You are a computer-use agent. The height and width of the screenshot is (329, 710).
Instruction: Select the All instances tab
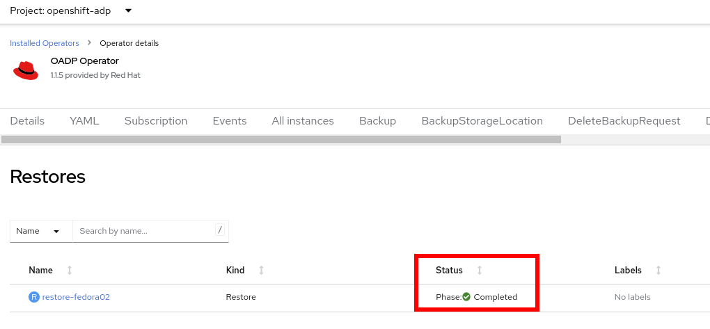(303, 121)
